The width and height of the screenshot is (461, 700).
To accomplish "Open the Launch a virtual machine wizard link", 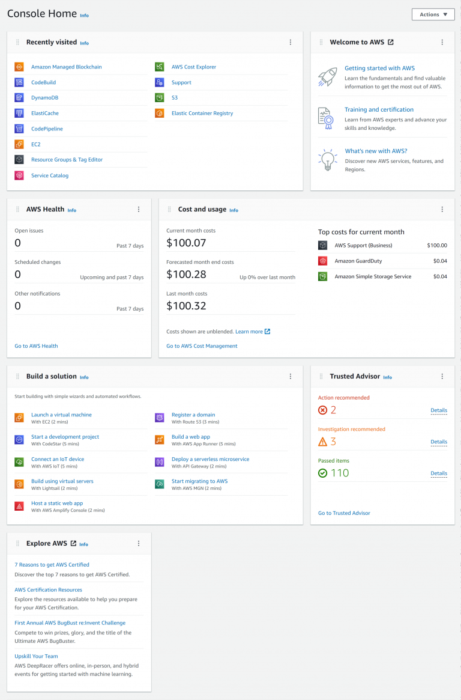I will tap(61, 415).
